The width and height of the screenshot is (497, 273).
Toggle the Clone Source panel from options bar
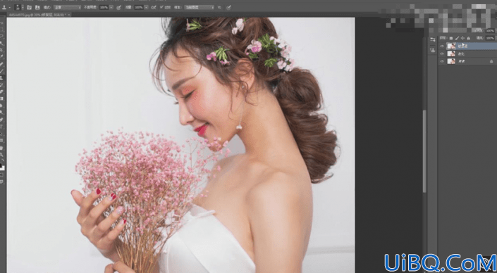coord(37,7)
